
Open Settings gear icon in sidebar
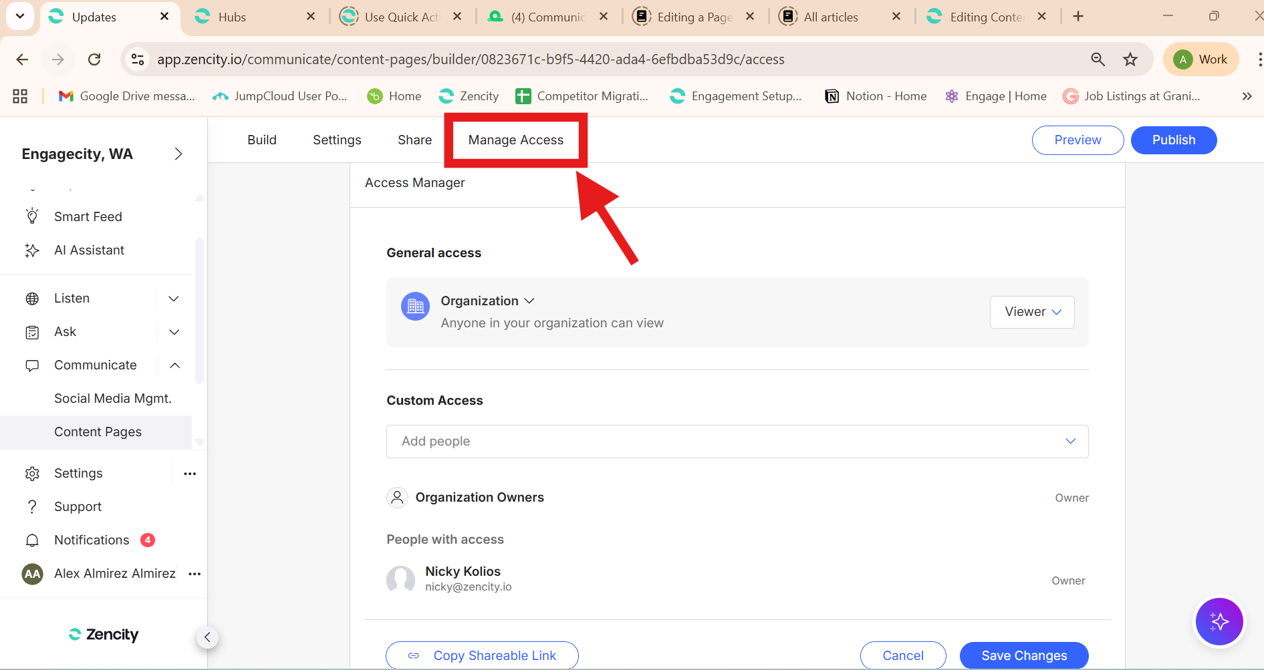pos(32,474)
